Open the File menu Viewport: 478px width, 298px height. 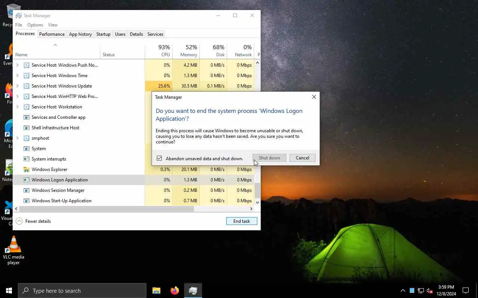point(19,25)
